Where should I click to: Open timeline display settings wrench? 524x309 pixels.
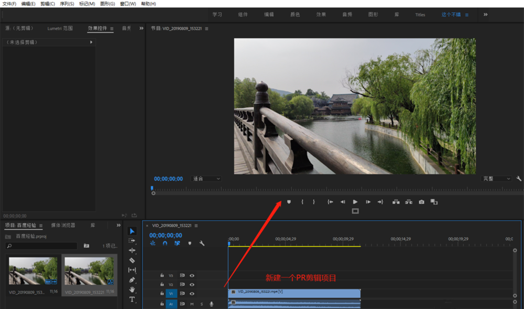(202, 244)
